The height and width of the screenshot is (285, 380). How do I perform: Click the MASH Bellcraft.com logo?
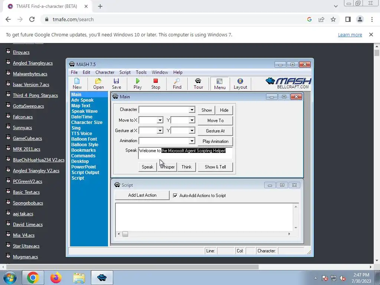coord(288,83)
